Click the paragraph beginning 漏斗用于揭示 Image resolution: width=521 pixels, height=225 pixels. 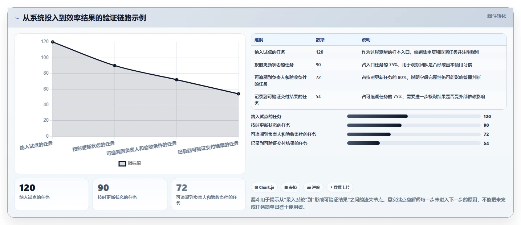pyautogui.click(x=378, y=204)
